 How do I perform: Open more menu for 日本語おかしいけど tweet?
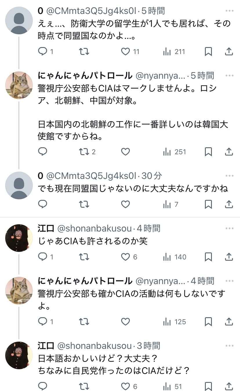pos(229,346)
